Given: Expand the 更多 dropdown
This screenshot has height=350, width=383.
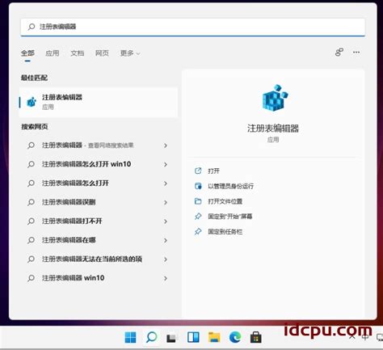Looking at the screenshot, I should (x=130, y=53).
